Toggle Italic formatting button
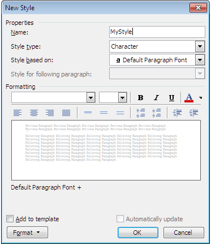Viewport: 211px width, 245px height. [x=156, y=98]
